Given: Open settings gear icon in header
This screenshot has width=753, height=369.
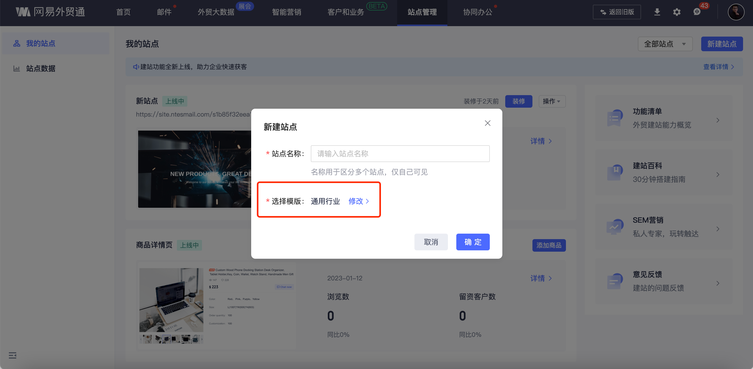Looking at the screenshot, I should click(x=677, y=12).
